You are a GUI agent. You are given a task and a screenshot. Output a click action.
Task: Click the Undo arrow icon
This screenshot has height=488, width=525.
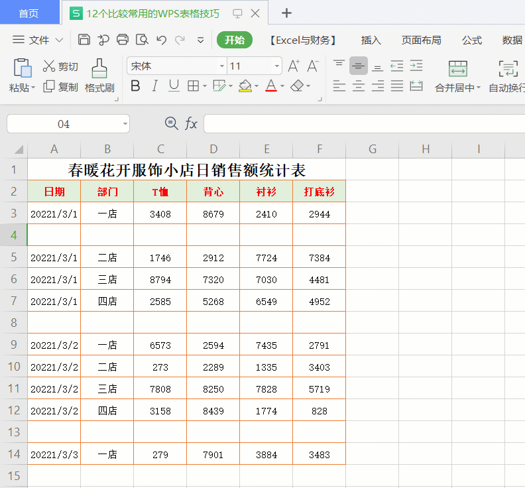tap(161, 40)
